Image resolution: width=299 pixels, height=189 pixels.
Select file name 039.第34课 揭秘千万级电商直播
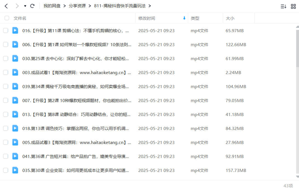click(x=76, y=86)
